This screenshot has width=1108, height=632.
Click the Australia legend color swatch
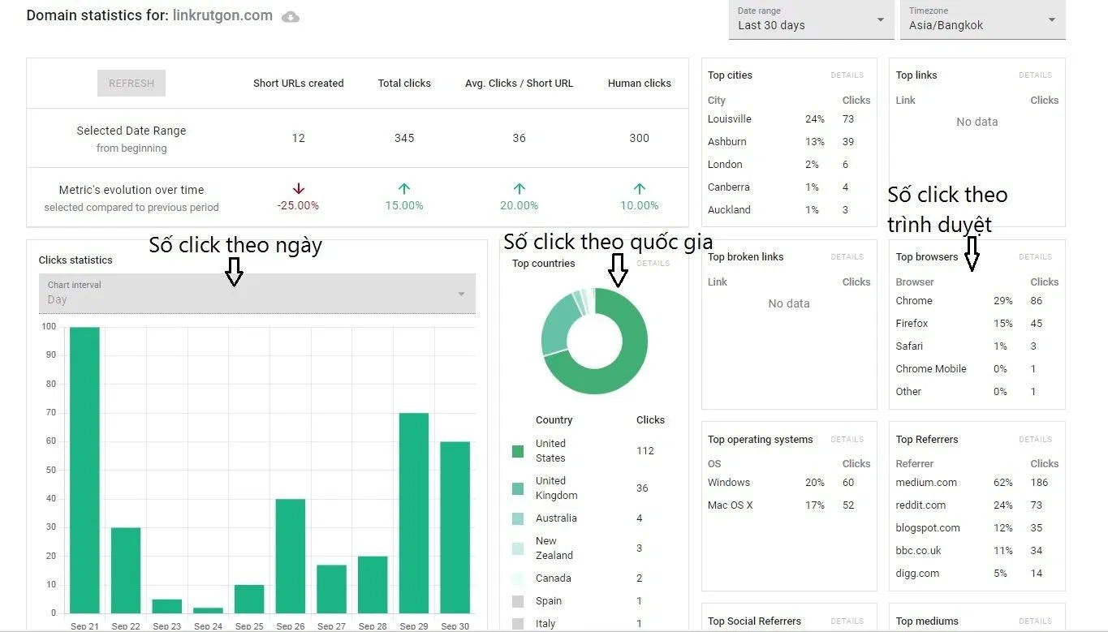click(518, 518)
